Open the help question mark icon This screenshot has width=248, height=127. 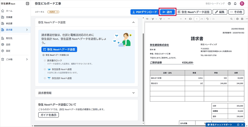229,4
